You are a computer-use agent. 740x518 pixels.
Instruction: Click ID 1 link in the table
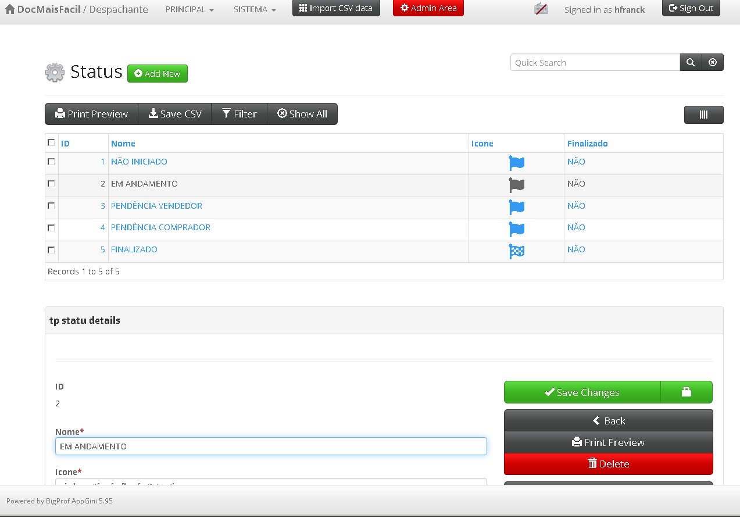pos(103,162)
